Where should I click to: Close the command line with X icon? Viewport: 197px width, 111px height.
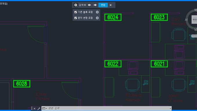pyautogui.click(x=35, y=108)
